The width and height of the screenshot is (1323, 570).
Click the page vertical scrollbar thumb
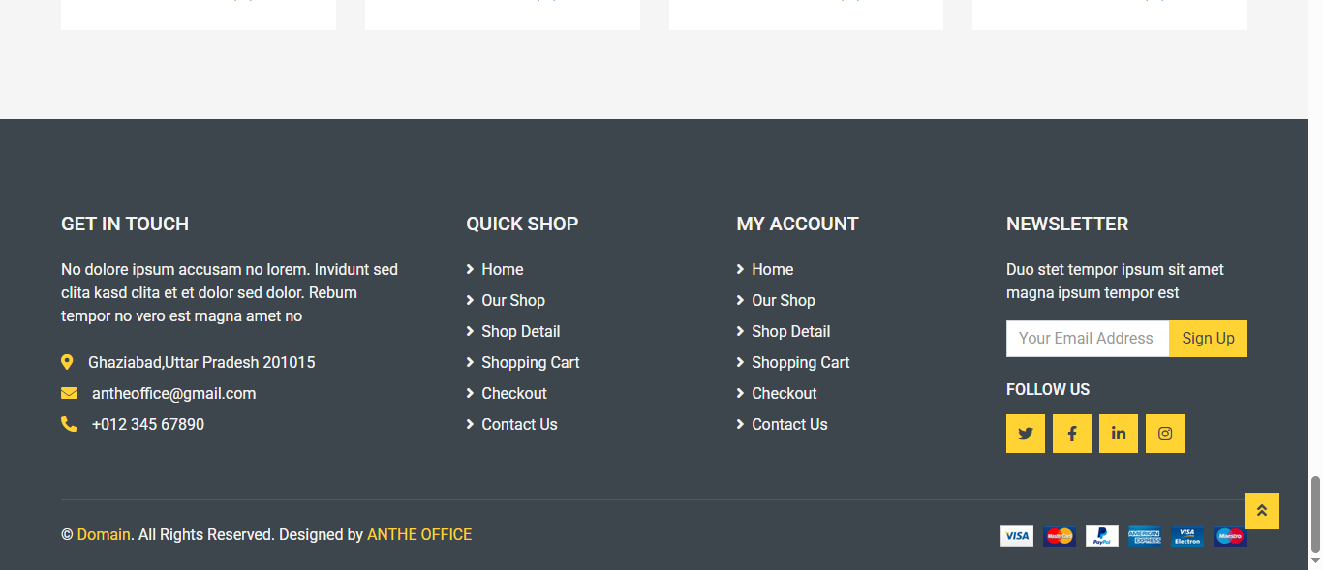(x=1314, y=513)
